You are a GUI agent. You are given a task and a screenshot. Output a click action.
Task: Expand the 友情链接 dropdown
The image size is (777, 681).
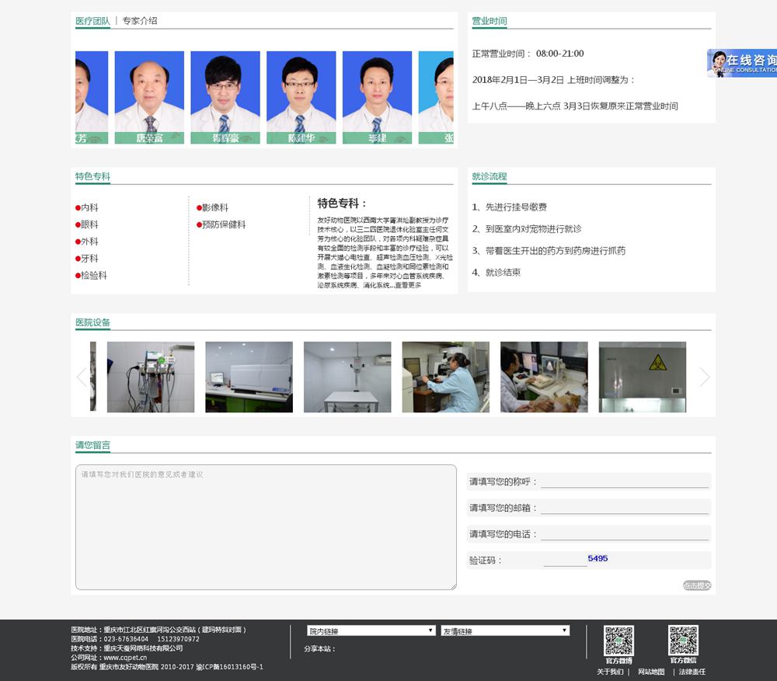(x=505, y=631)
